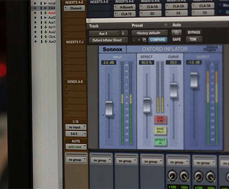Click the BYPASS button

194,33
